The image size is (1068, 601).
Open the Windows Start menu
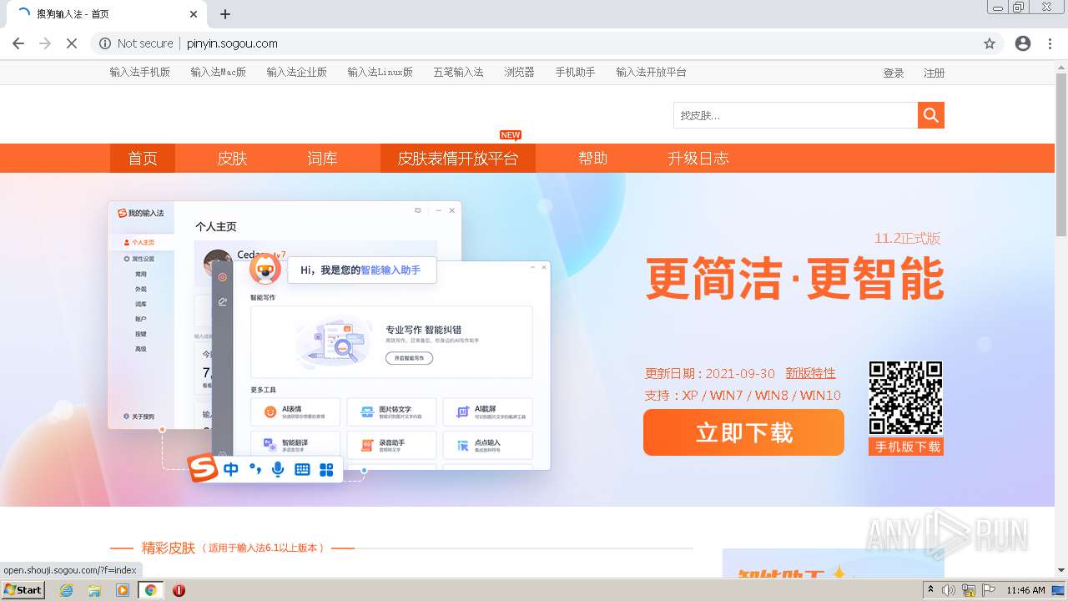point(23,590)
